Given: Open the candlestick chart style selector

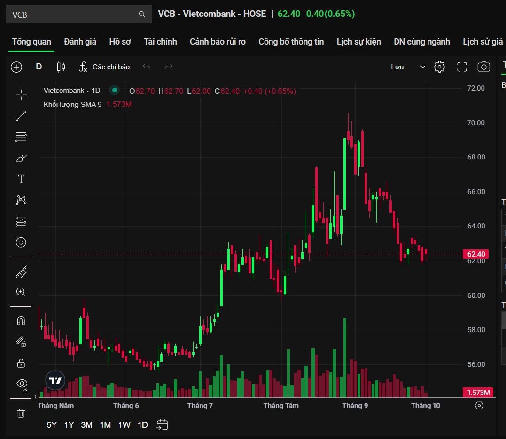Looking at the screenshot, I should [61, 67].
